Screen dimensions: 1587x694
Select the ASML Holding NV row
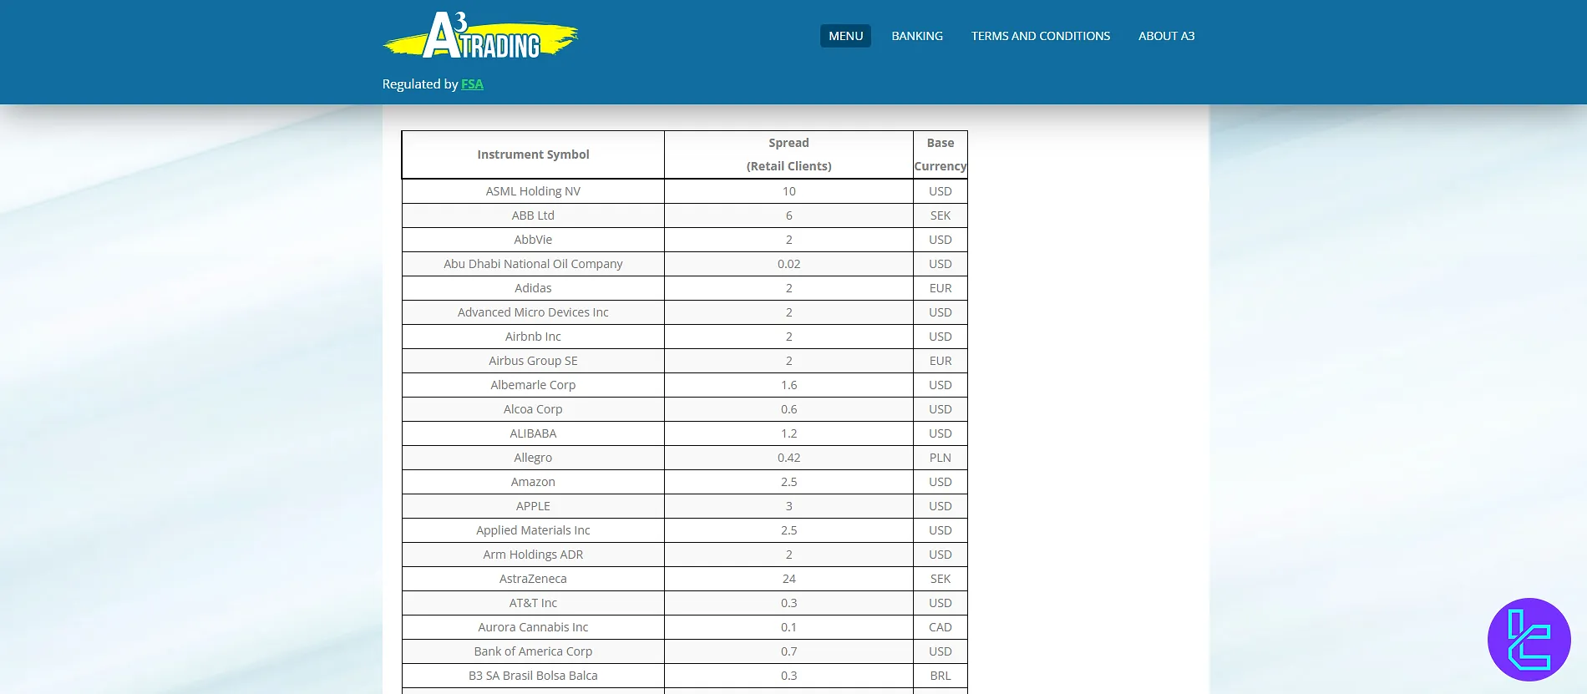pyautogui.click(x=533, y=191)
